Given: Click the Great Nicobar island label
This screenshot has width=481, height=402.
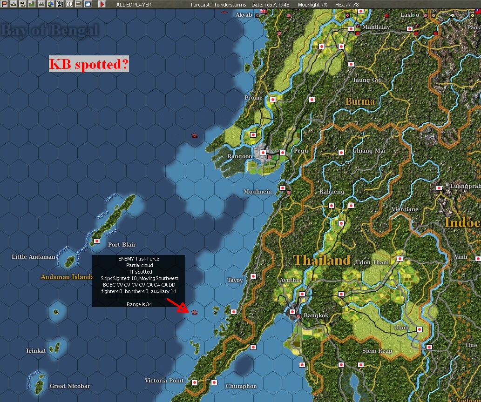Looking at the screenshot, I should coord(70,386).
